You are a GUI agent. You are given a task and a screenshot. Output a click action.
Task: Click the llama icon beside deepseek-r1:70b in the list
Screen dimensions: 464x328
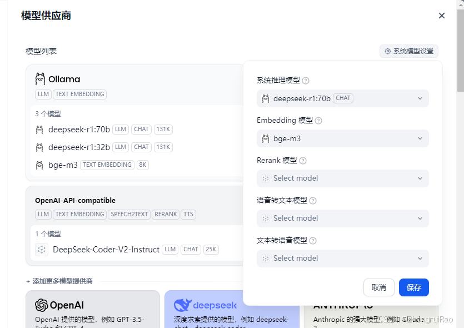pos(39,130)
